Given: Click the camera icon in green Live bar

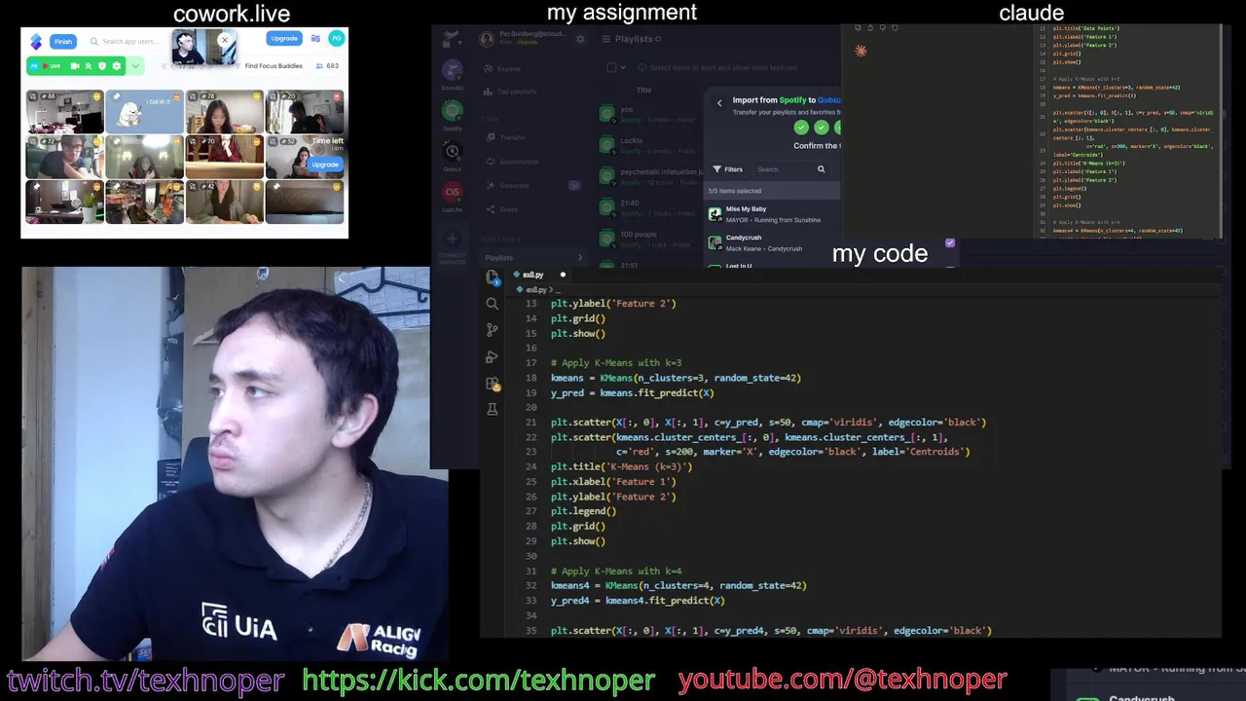Looking at the screenshot, I should (75, 66).
